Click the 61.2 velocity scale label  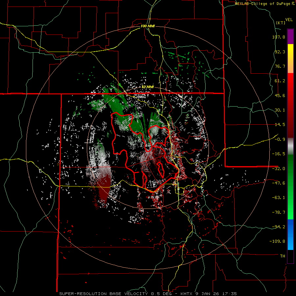tap(280, 81)
